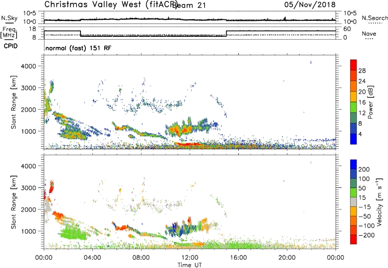Select the '20' tick on Power colorbar

tap(362, 92)
